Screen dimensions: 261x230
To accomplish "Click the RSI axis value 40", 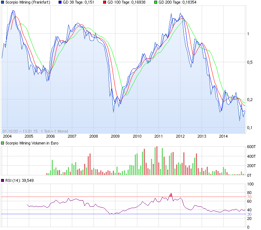I will (x=249, y=210).
